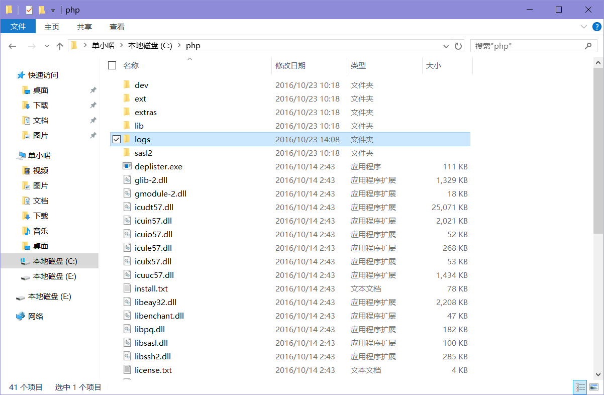Toggle the select-all checkbox in header
This screenshot has height=395, width=604.
pyautogui.click(x=112, y=65)
